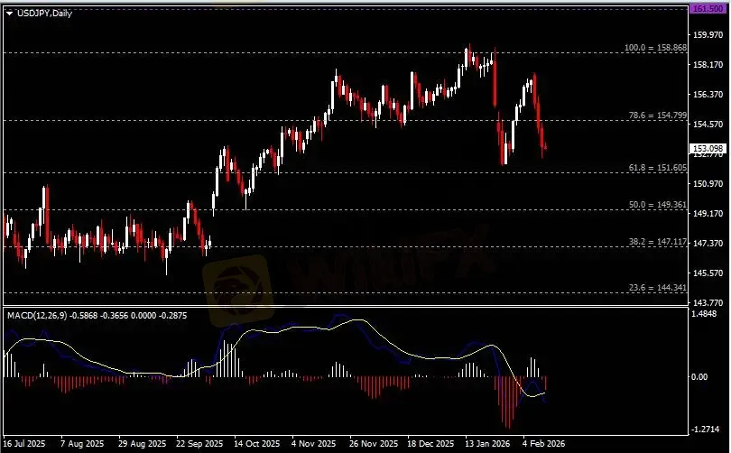Click the 29 Aug 2025 date label
Image resolution: width=731 pixels, height=453 pixels.
pyautogui.click(x=143, y=443)
